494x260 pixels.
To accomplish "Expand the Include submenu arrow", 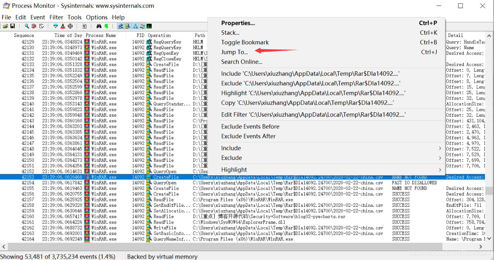I will click(440, 148).
